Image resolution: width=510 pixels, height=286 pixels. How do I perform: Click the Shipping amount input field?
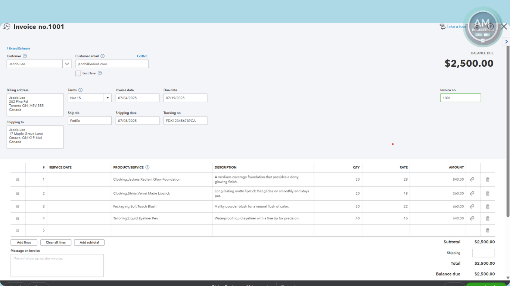tap(483, 253)
